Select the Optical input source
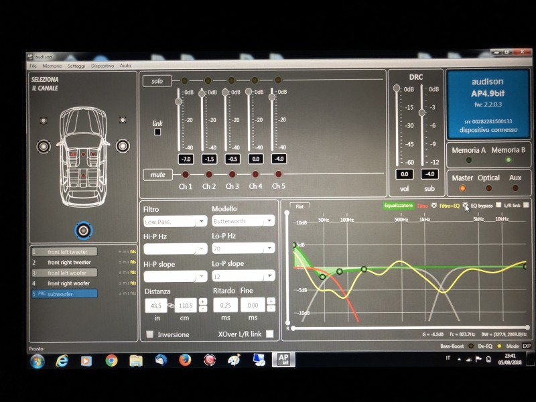 point(489,188)
